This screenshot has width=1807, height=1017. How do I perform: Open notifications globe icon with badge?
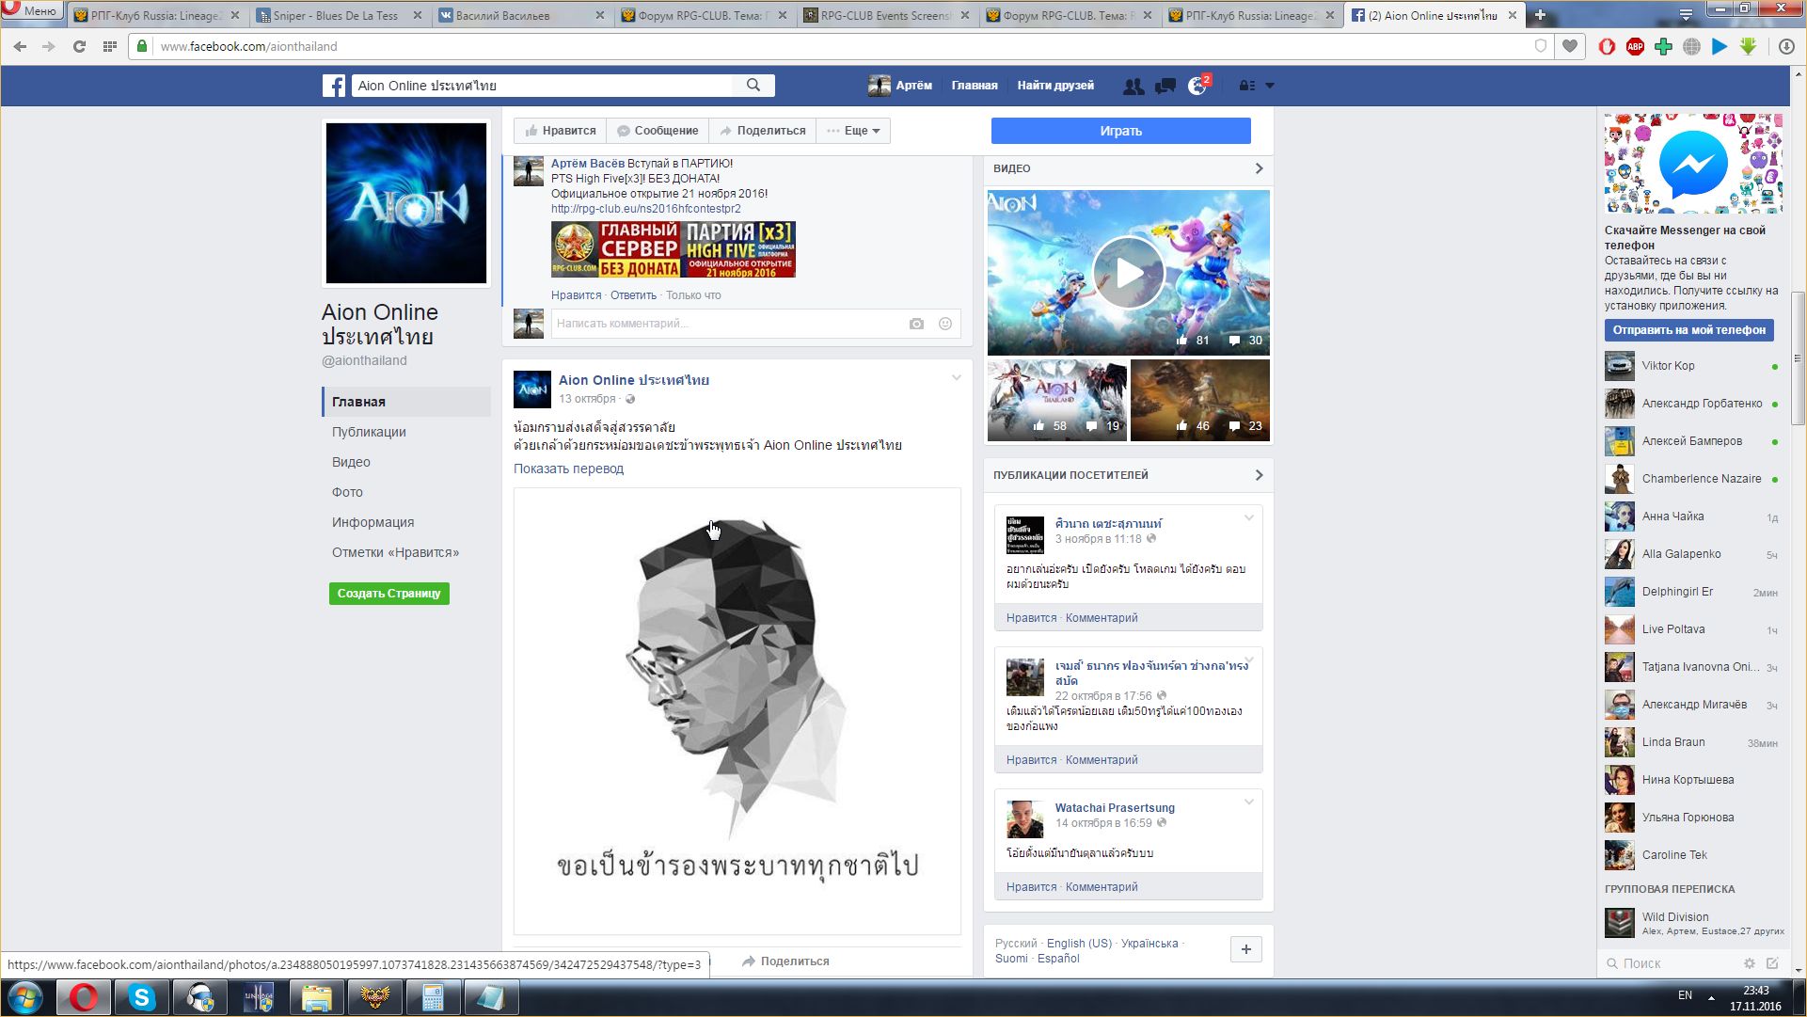click(x=1197, y=86)
